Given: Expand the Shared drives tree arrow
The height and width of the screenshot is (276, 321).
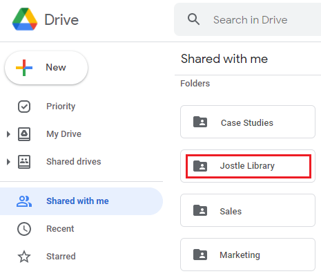Looking at the screenshot, I should click(8, 162).
